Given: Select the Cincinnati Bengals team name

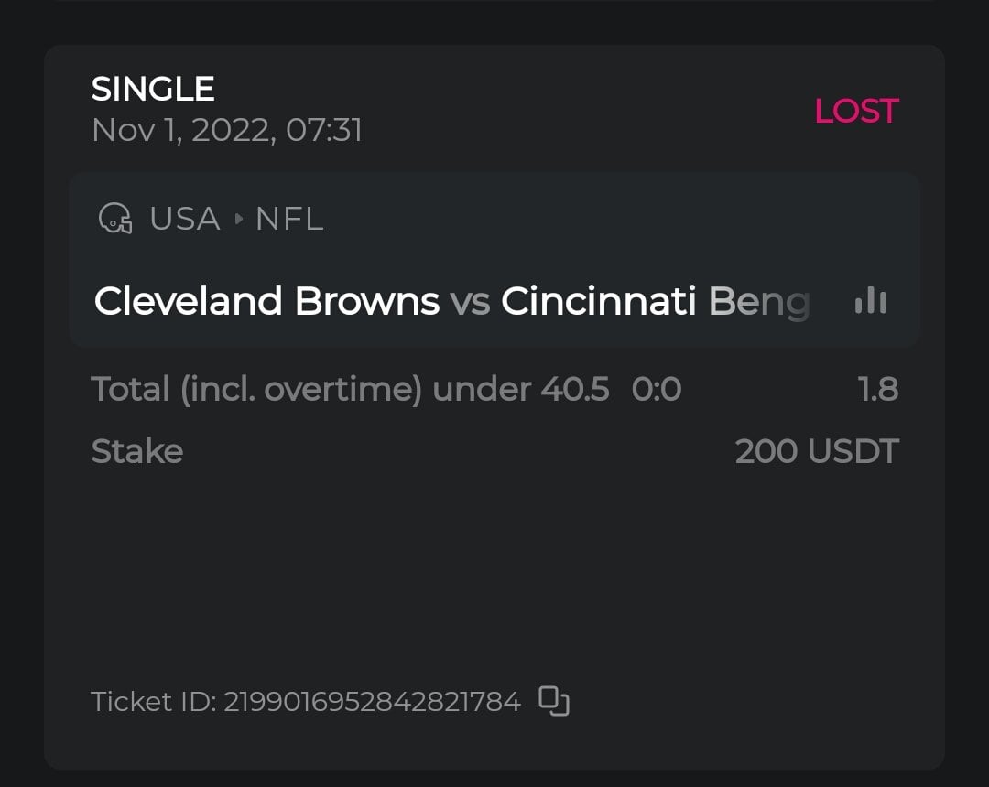Looking at the screenshot, I should click(x=655, y=301).
